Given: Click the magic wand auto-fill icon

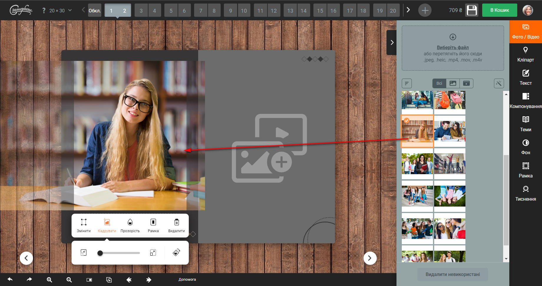Looking at the screenshot, I should [499, 83].
